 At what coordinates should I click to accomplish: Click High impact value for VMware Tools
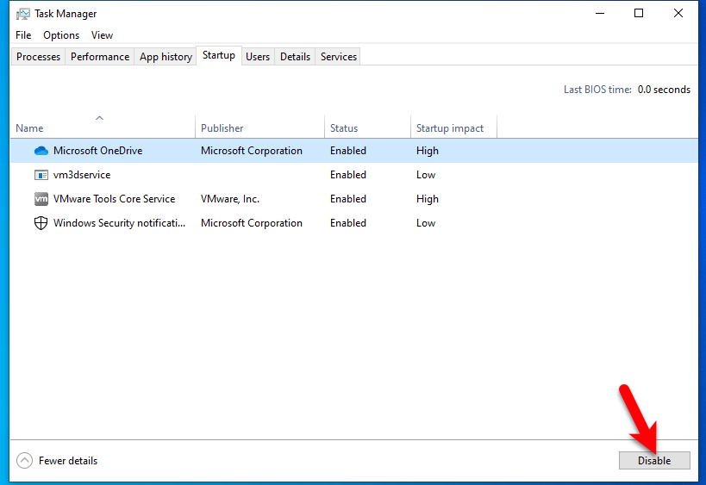tap(428, 199)
